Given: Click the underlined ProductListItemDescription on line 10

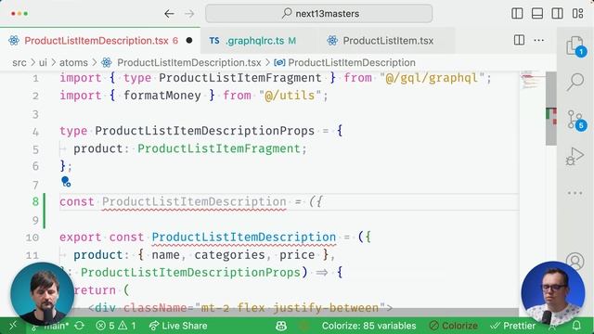Looking at the screenshot, I should point(243,238).
